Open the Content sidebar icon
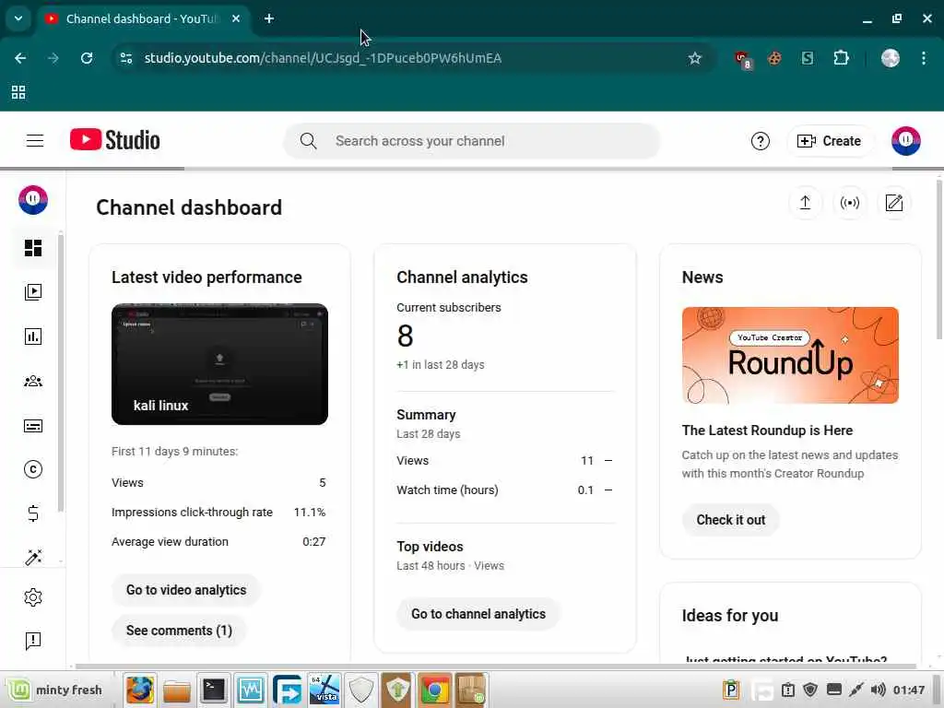Viewport: 944px width, 708px height. pos(33,292)
